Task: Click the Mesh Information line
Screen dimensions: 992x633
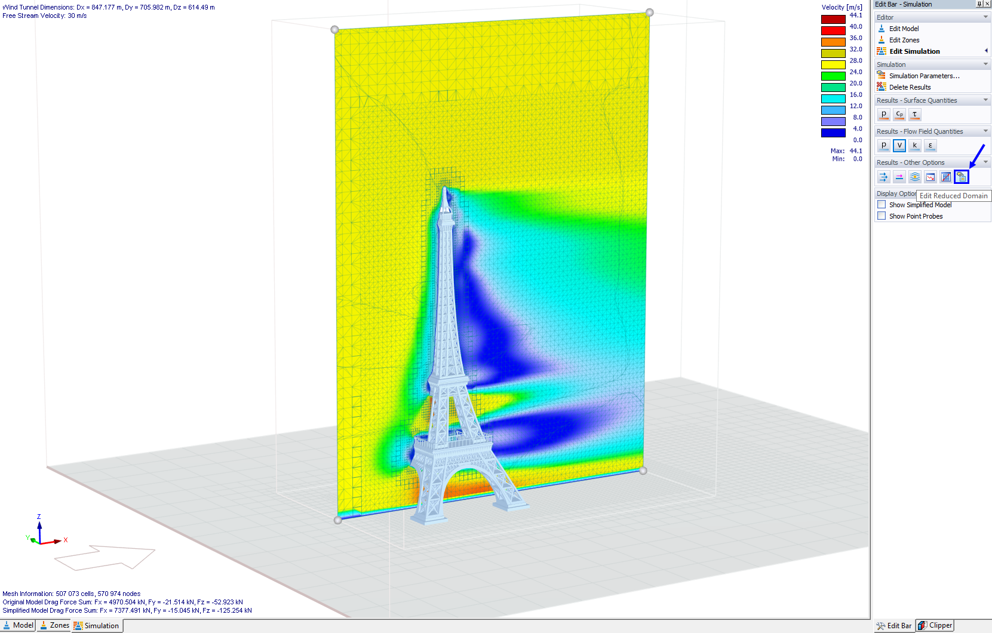Action: tap(72, 594)
